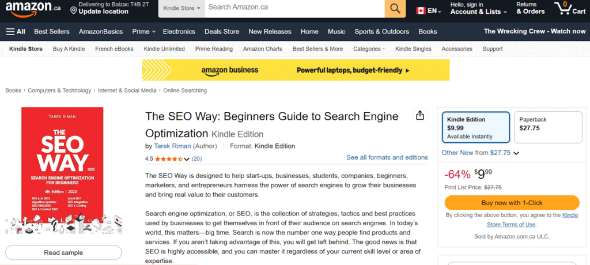Image resolution: width=590 pixels, height=265 pixels.
Task: Select the Kindle Edition format option
Action: point(475,127)
